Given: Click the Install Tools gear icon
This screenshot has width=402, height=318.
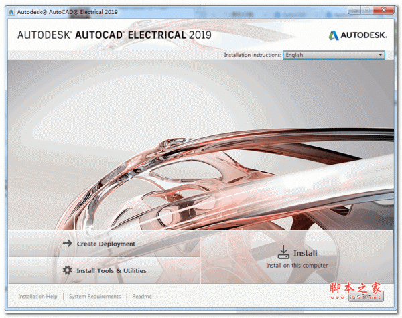Looking at the screenshot, I should coord(68,270).
